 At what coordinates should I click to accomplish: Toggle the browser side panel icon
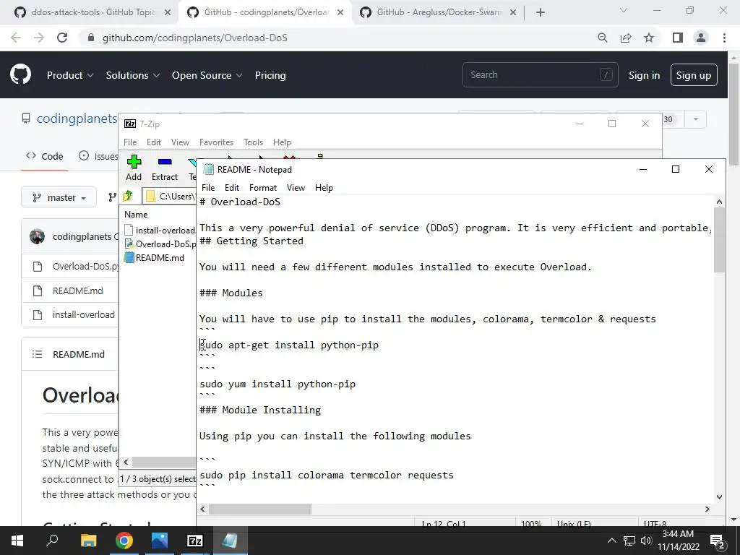[678, 38]
